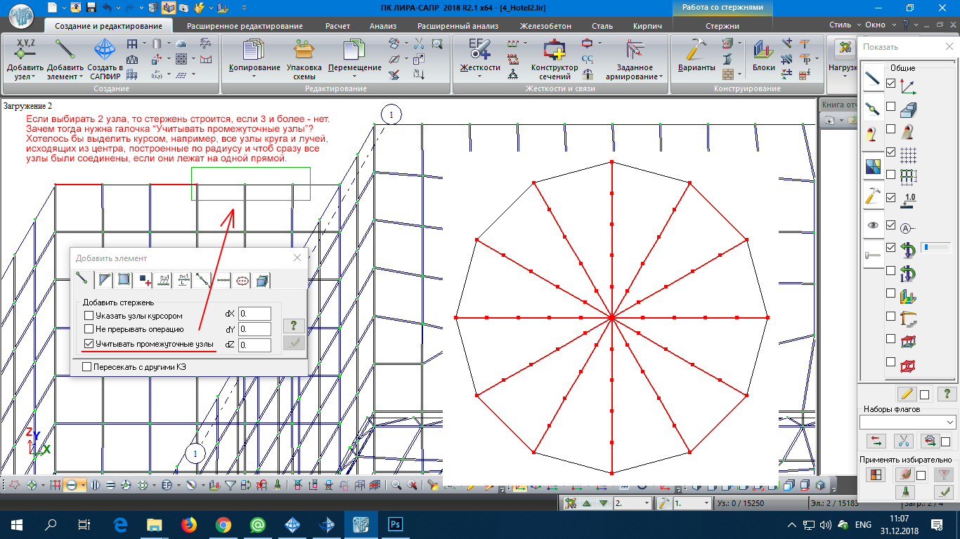Open the Расширенный анализ tab
Image resolution: width=960 pixels, height=539 pixels.
pos(458,26)
